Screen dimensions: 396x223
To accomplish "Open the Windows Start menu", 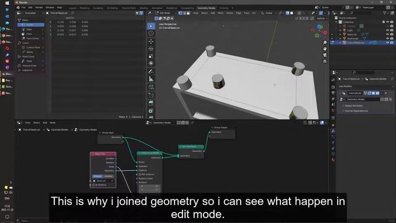I will (x=7, y=3).
